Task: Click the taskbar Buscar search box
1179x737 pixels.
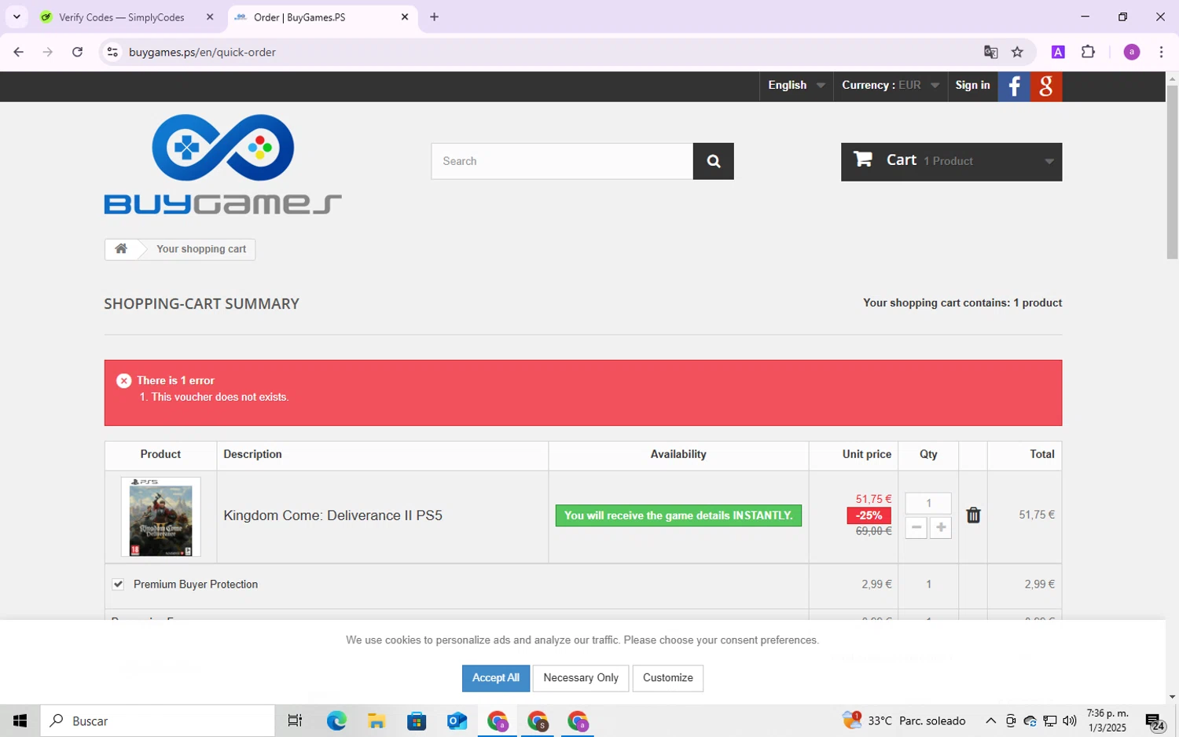Action: (157, 720)
